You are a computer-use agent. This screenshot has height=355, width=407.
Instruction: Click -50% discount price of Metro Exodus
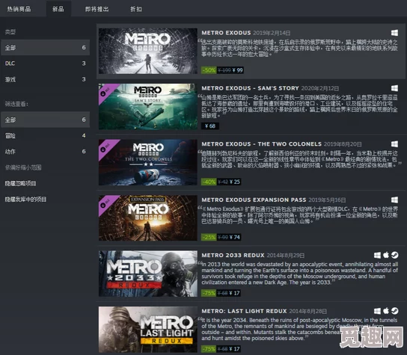(x=222, y=70)
